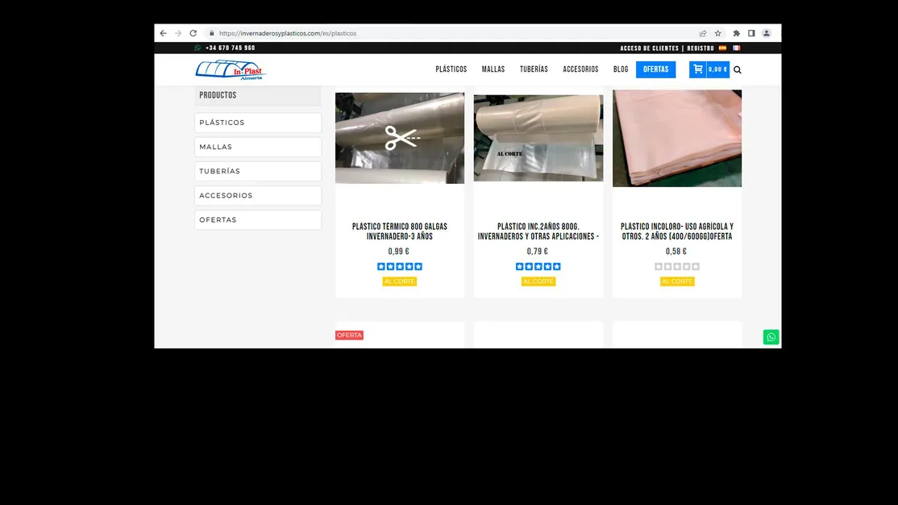This screenshot has width=898, height=505.
Task: Open site search with the magnifier icon
Action: [738, 70]
